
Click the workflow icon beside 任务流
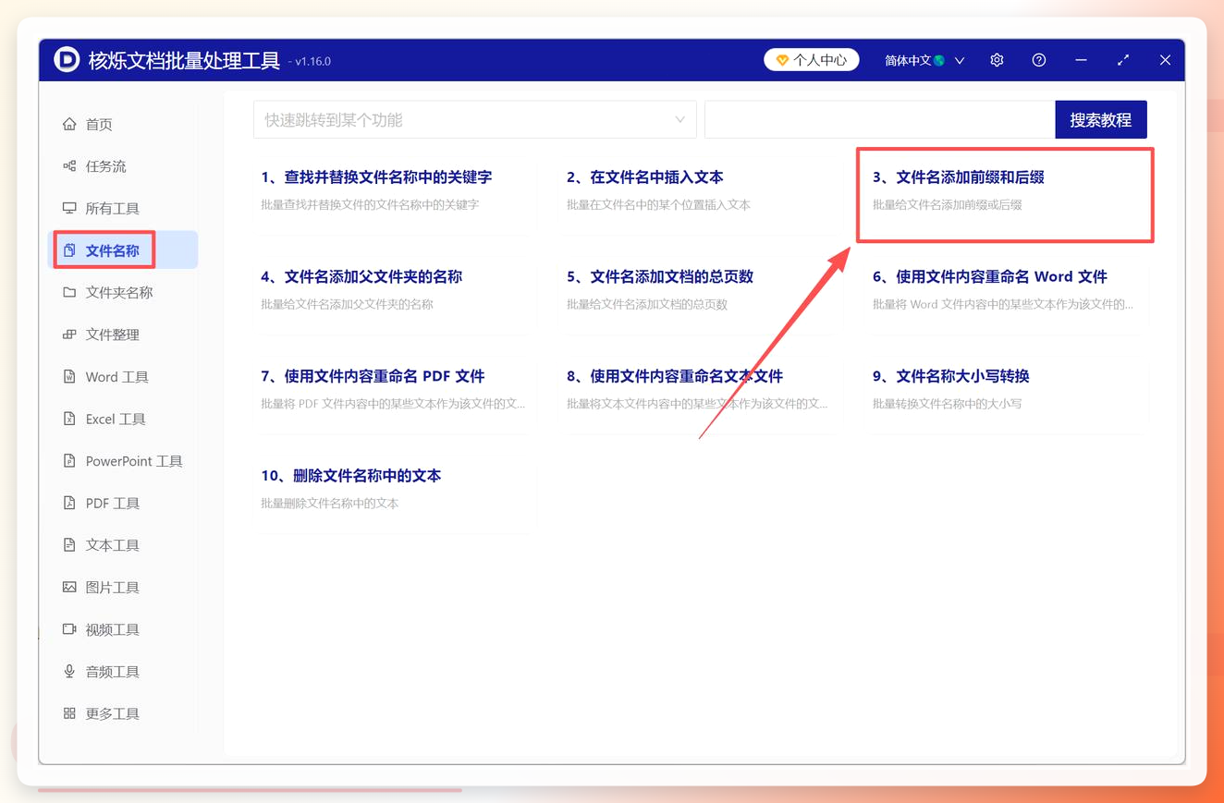point(69,166)
